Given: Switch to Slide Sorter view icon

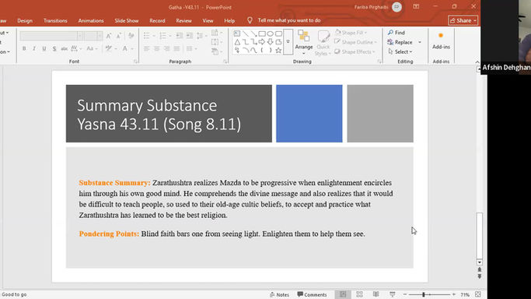Looking at the screenshot, I should tap(359, 294).
